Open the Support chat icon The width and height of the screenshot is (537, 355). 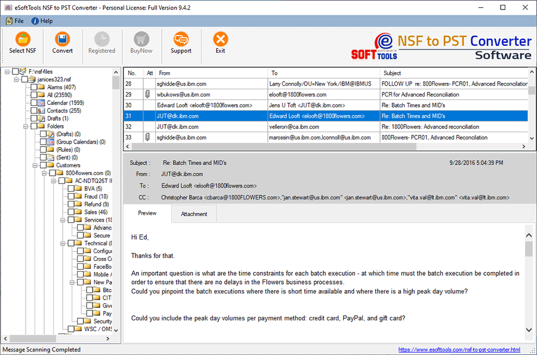pyautogui.click(x=181, y=39)
